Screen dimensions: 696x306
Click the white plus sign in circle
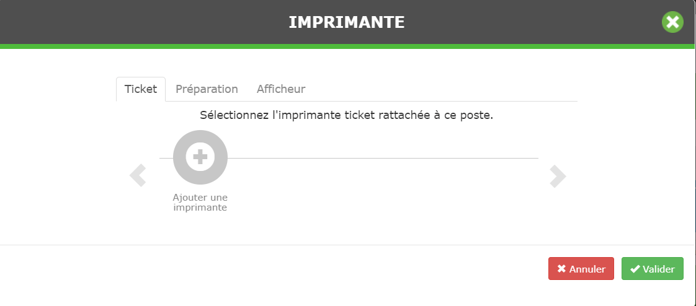(200, 157)
